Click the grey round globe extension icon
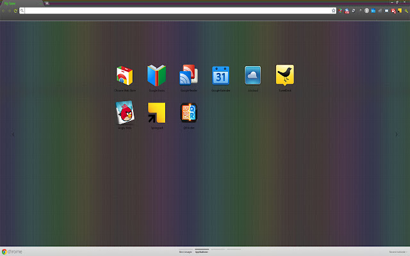The height and width of the screenshot is (256, 410). pos(366,11)
